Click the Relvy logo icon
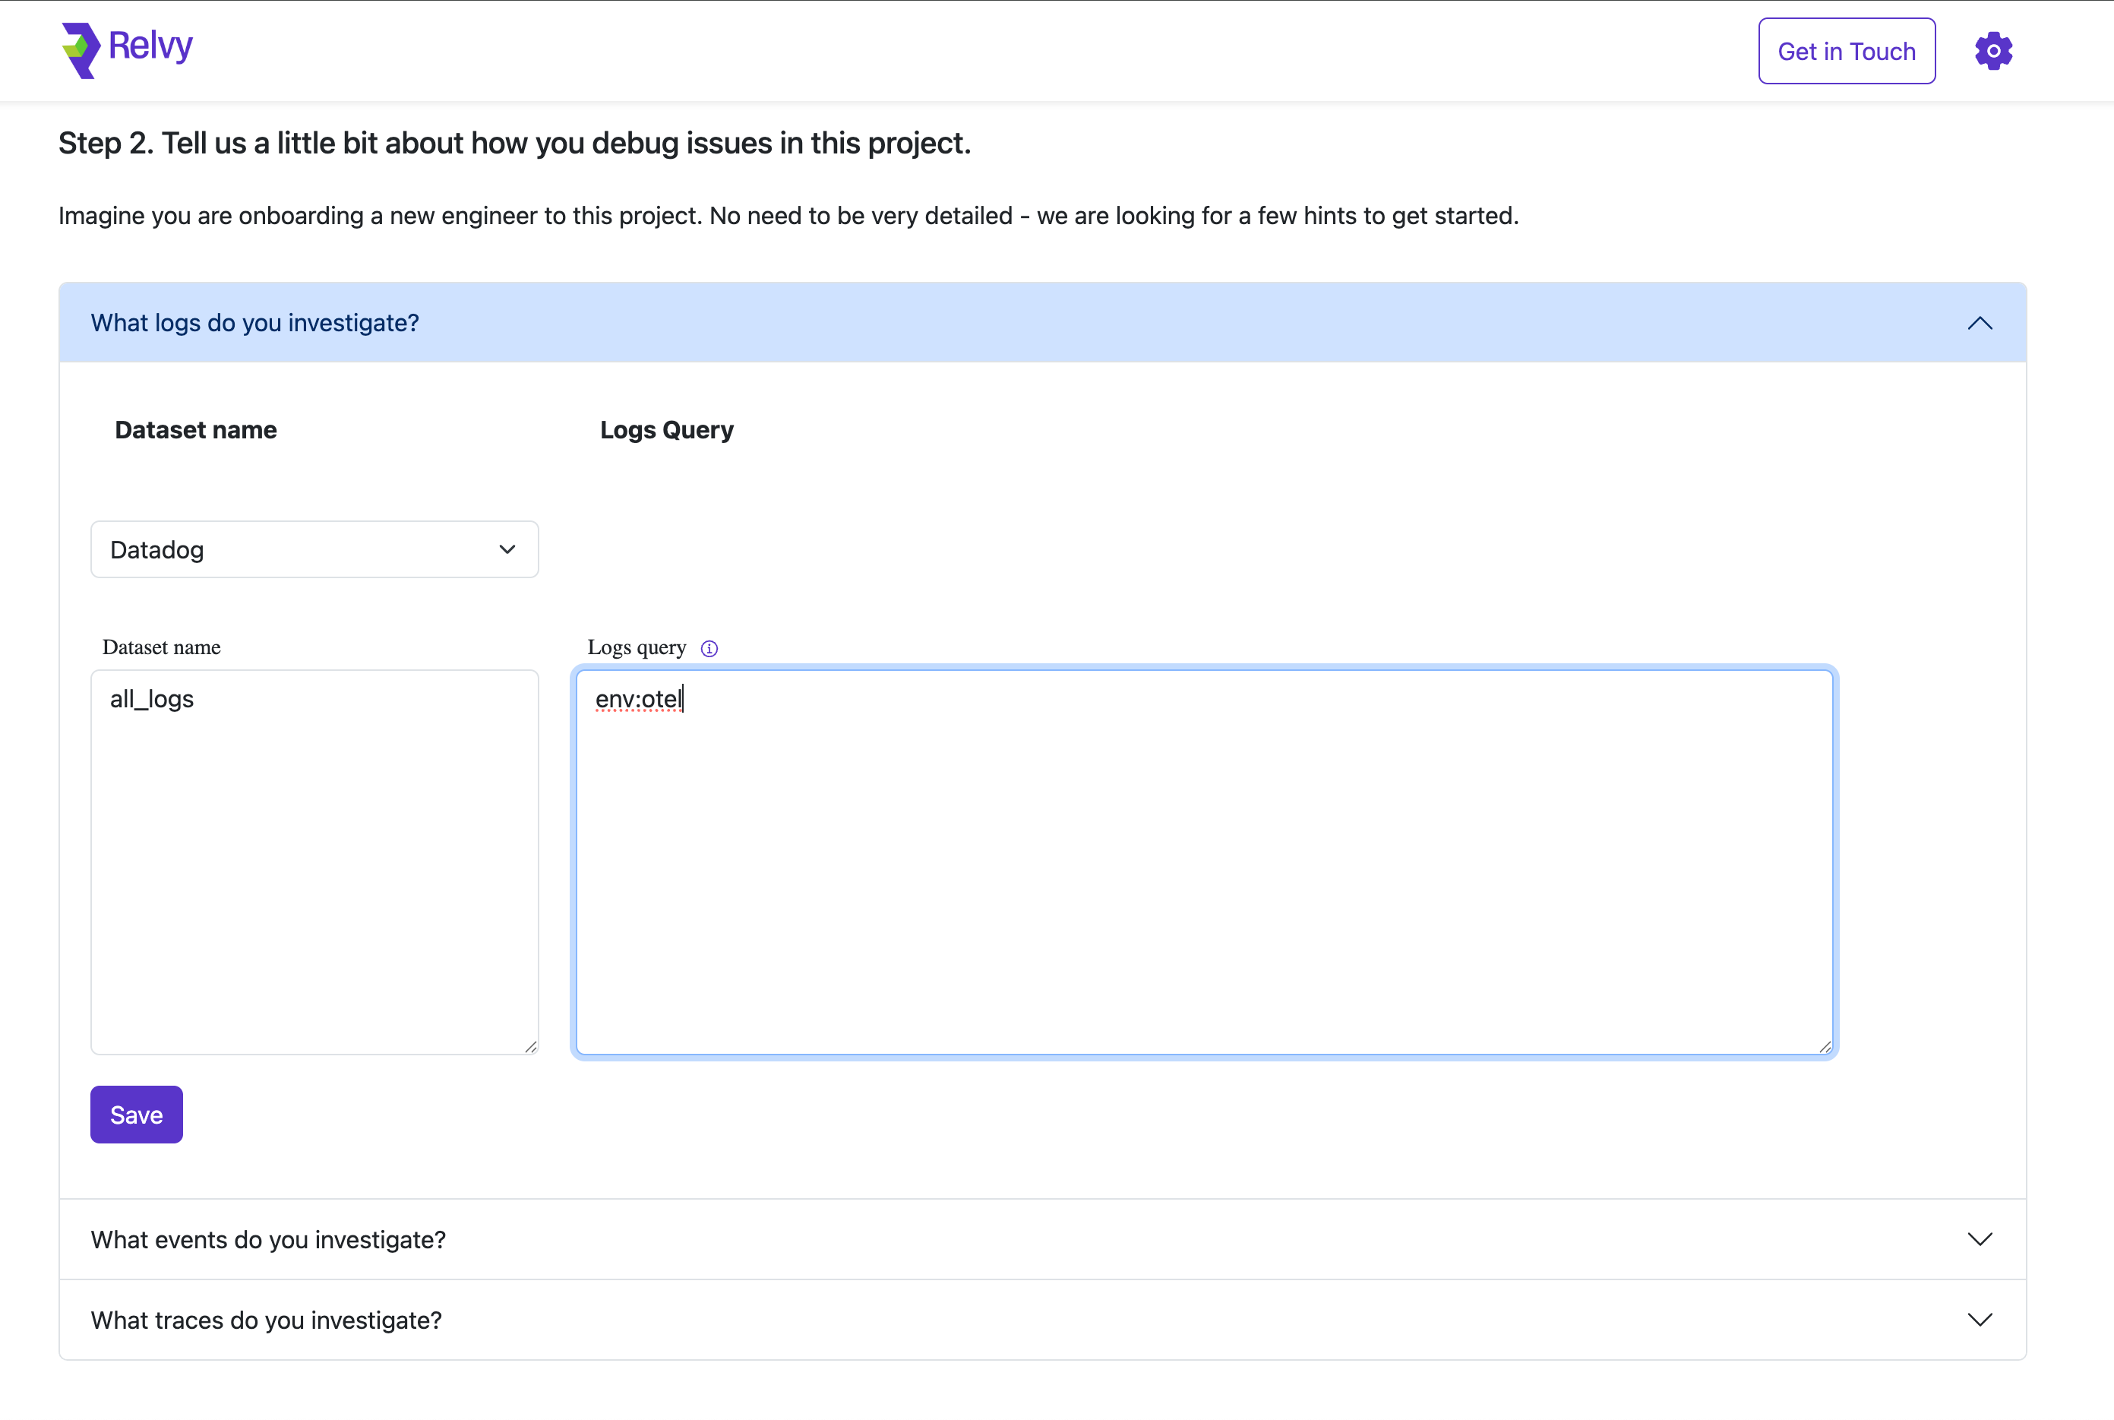 (80, 50)
